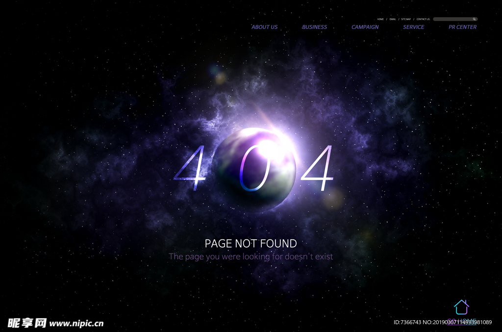Open the PR CENTER menu
This screenshot has height=332, width=502.
coord(462,27)
